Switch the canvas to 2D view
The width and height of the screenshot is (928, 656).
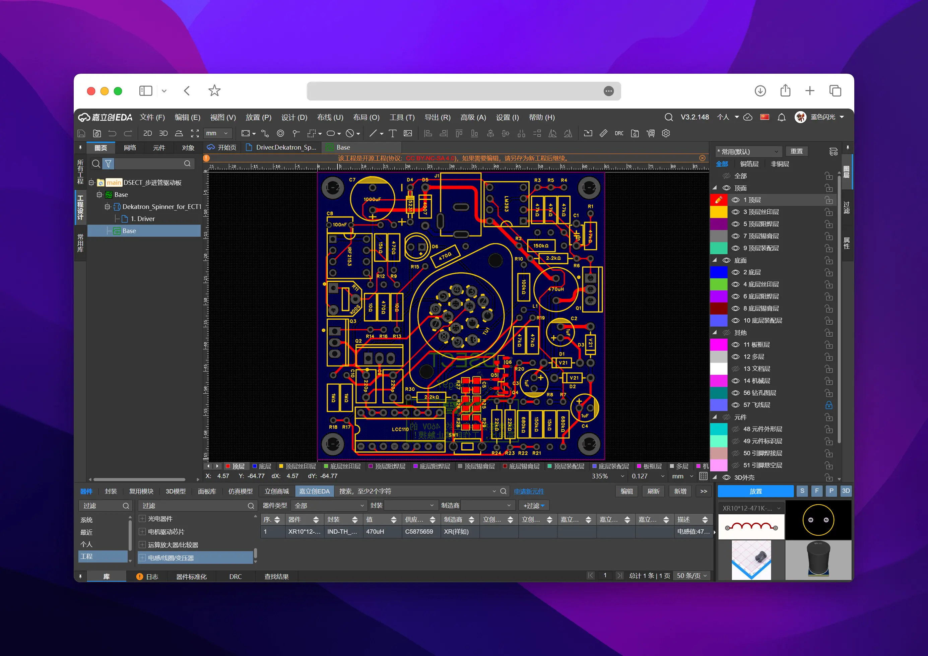pyautogui.click(x=147, y=133)
